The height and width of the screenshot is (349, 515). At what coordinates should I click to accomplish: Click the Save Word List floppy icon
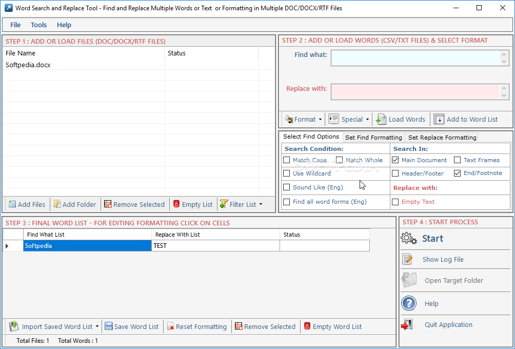(108, 326)
